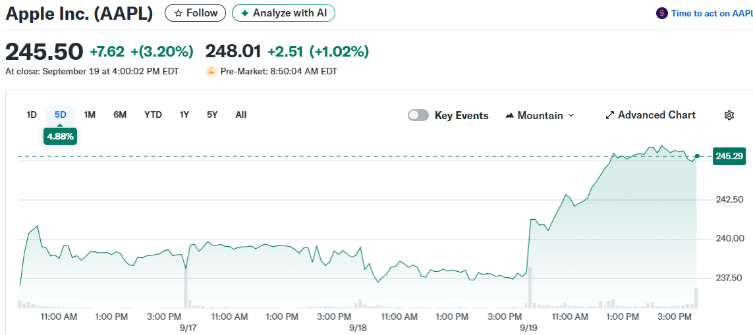Toggle the Key Events switch
The height and width of the screenshot is (335, 753).
[x=418, y=115]
